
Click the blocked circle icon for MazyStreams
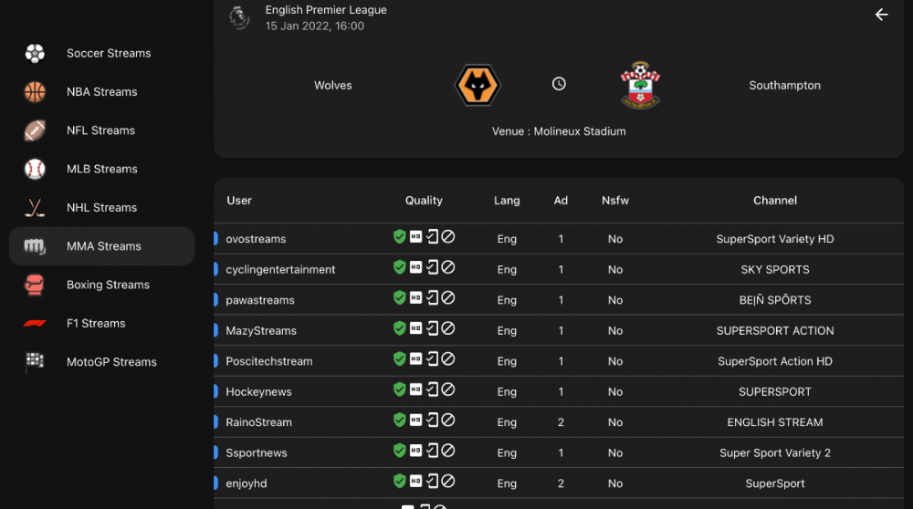[447, 328]
